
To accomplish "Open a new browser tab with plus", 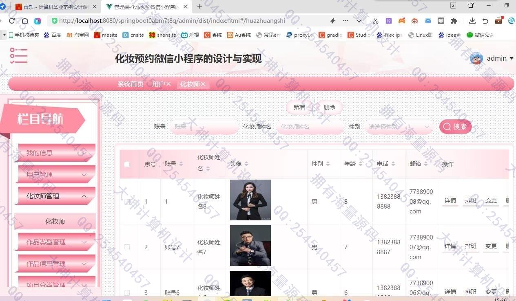I will click(200, 6).
